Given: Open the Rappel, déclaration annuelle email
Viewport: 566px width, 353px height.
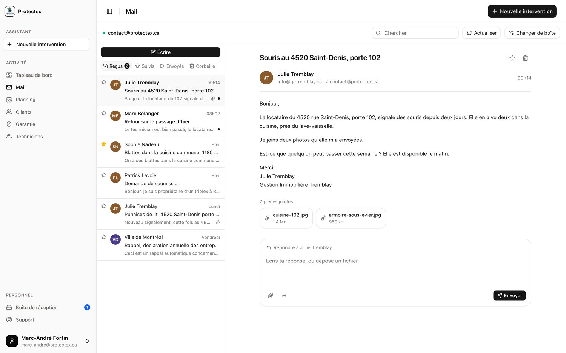Looking at the screenshot, I should click(160, 245).
